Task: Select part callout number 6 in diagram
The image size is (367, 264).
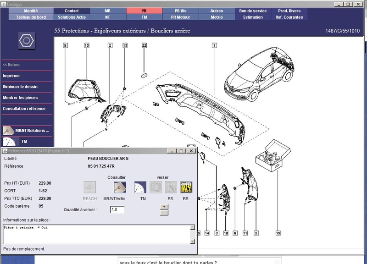Action: pos(235,233)
